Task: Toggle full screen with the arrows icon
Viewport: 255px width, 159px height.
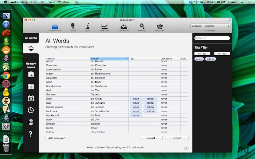Action: [x=229, y=20]
